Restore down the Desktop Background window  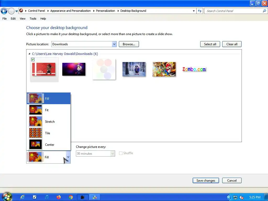pos(258,3)
